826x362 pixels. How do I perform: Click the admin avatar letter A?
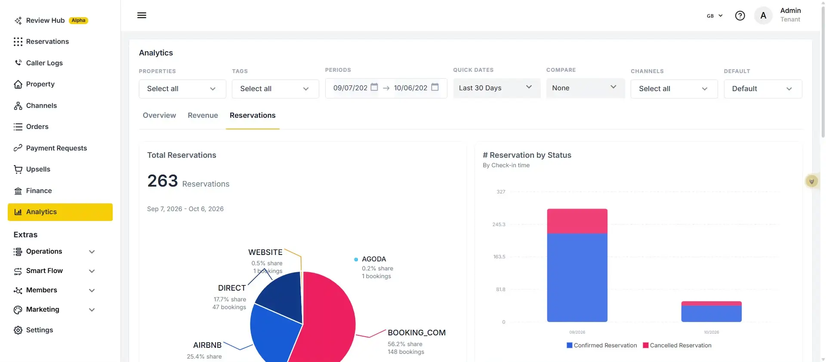(763, 16)
